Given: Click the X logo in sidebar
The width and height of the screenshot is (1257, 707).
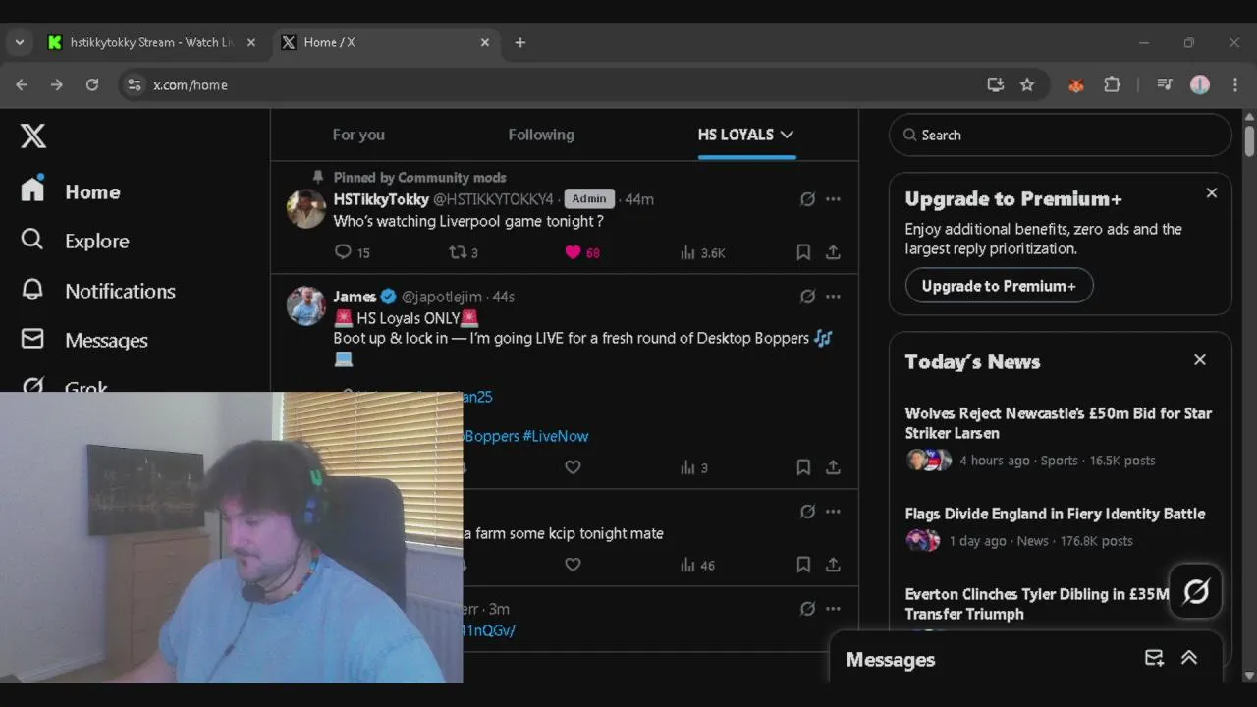Looking at the screenshot, I should pyautogui.click(x=33, y=136).
